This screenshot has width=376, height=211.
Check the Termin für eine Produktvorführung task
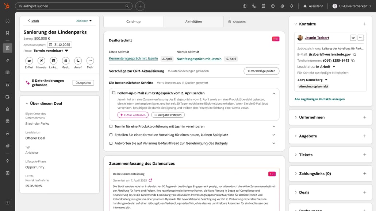(x=111, y=126)
